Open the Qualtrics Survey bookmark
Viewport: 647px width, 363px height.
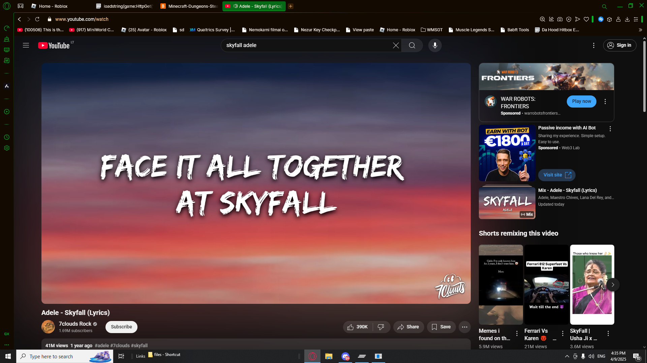click(x=212, y=30)
